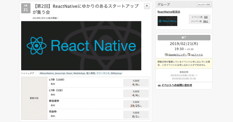Click the 4/4人 count for LT枠（10分）

point(136,84)
